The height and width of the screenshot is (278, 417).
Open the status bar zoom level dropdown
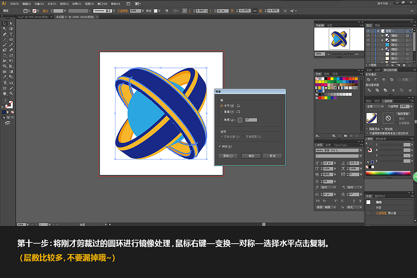[x=28, y=225]
